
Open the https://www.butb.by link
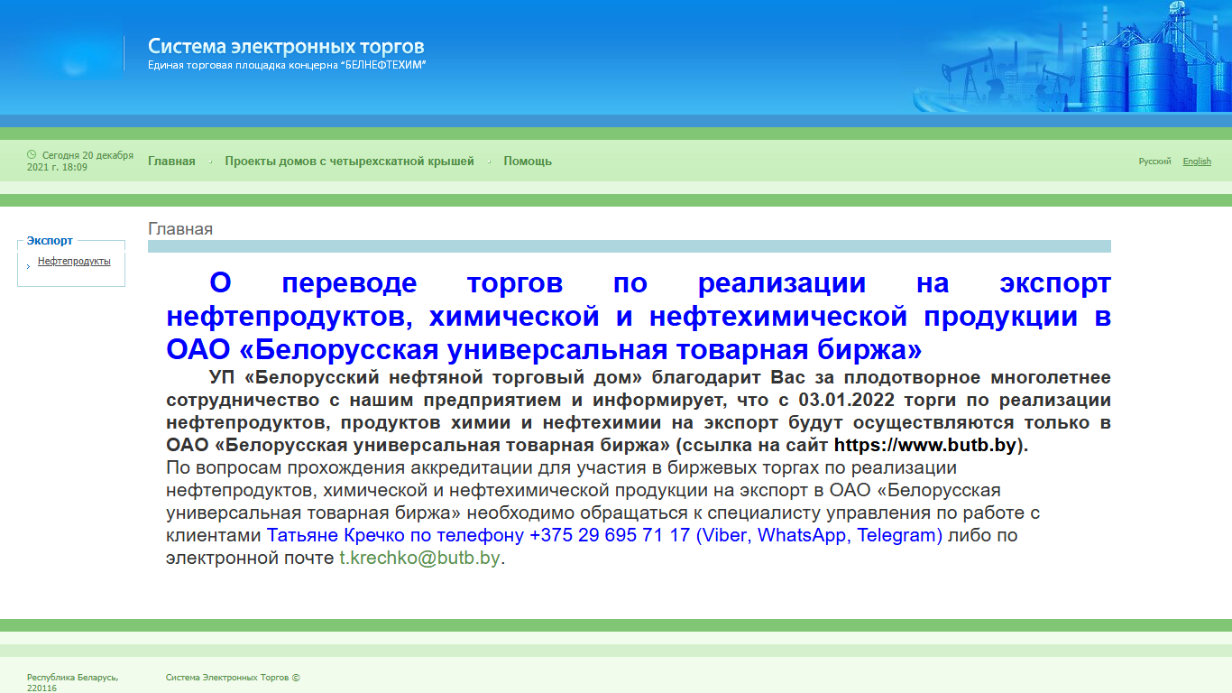coord(925,445)
